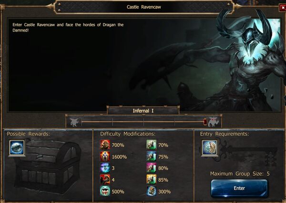286x203 pixels.
Task: Click the red muscle arm icon showing 4
Action: click(x=105, y=180)
